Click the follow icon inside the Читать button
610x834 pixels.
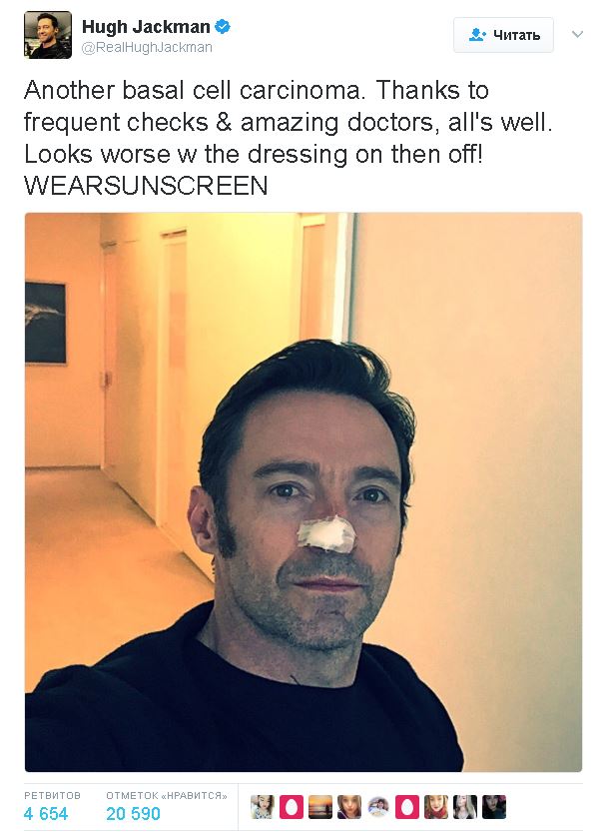[477, 35]
